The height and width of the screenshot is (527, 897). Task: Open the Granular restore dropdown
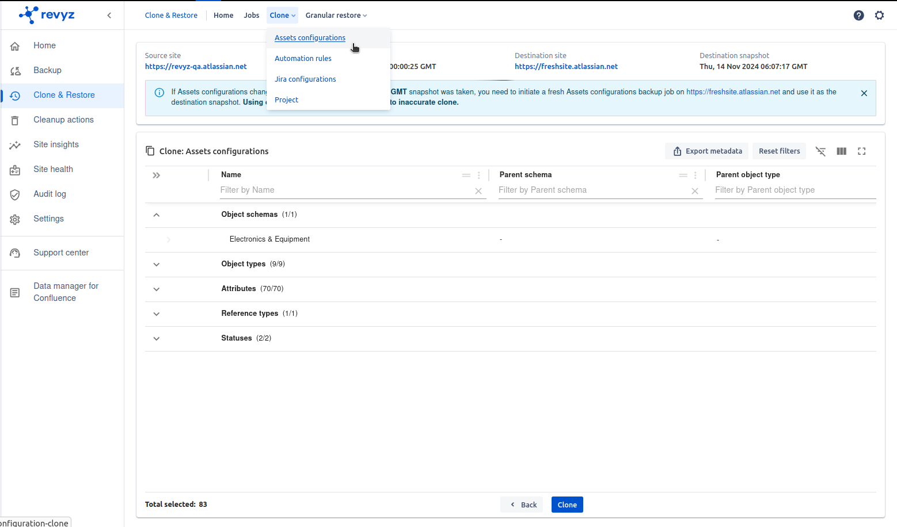pos(336,16)
